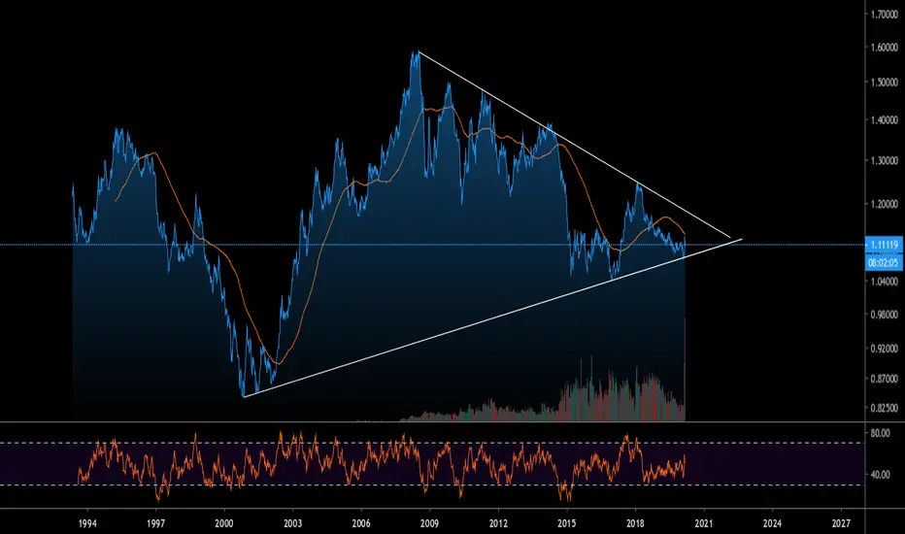Click the 1.20000 price axis label
905x534 pixels.
[x=885, y=203]
